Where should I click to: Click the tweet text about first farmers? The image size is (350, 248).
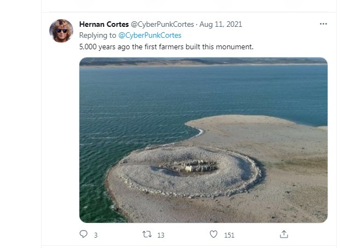(166, 47)
